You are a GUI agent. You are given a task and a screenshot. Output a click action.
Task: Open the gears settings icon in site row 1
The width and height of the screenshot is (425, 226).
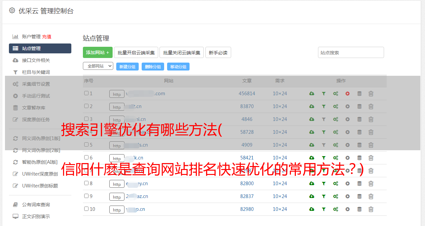336,94
